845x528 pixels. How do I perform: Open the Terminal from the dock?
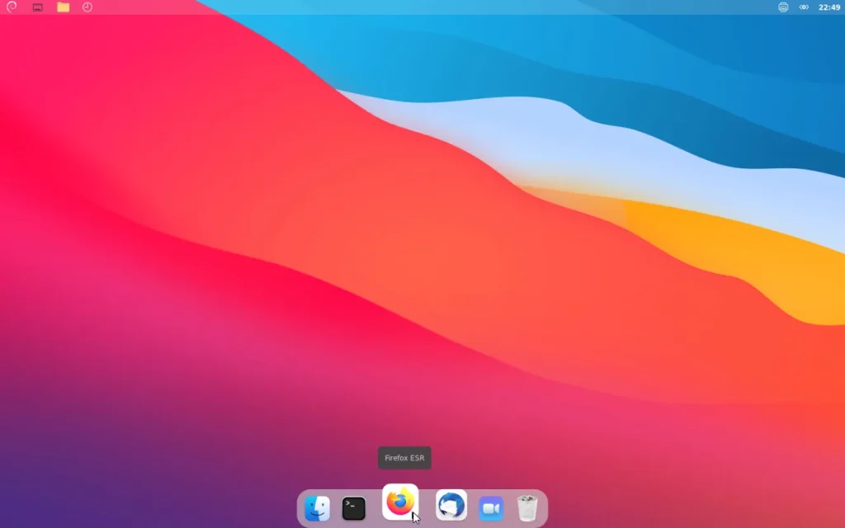354,508
